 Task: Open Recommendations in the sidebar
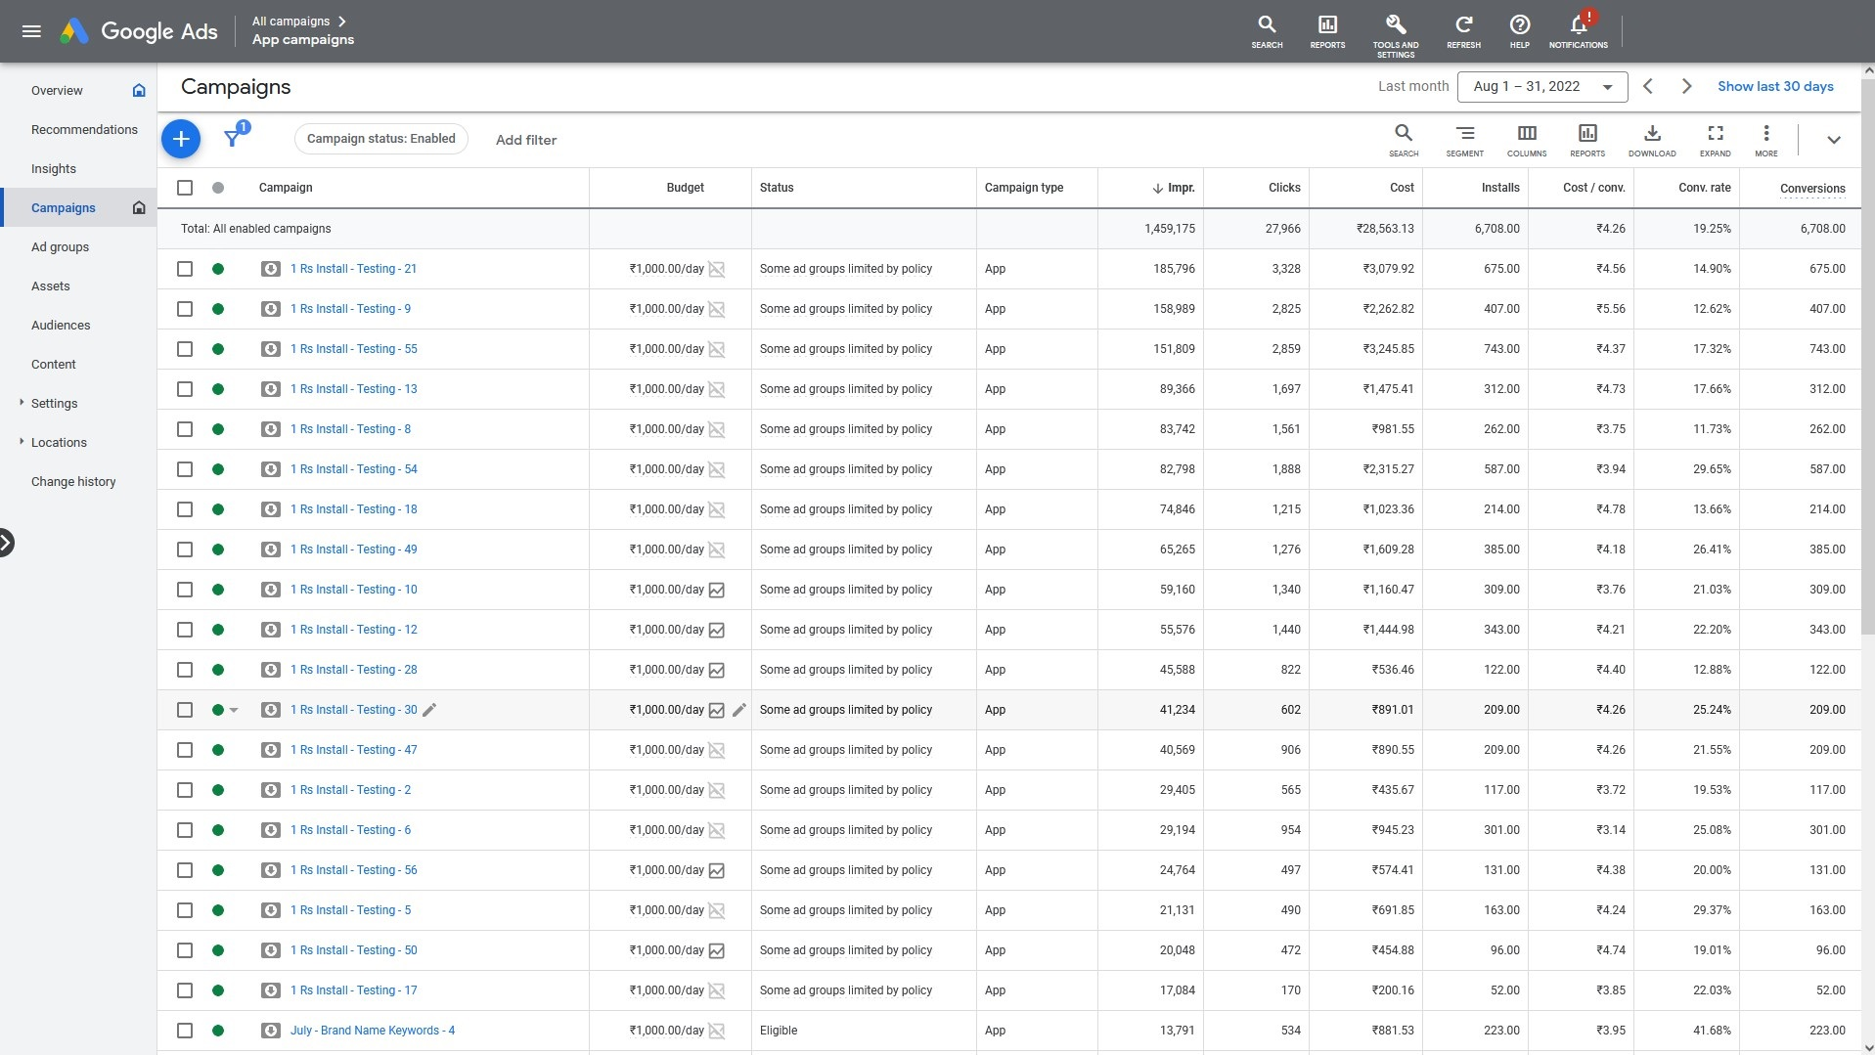tap(84, 129)
